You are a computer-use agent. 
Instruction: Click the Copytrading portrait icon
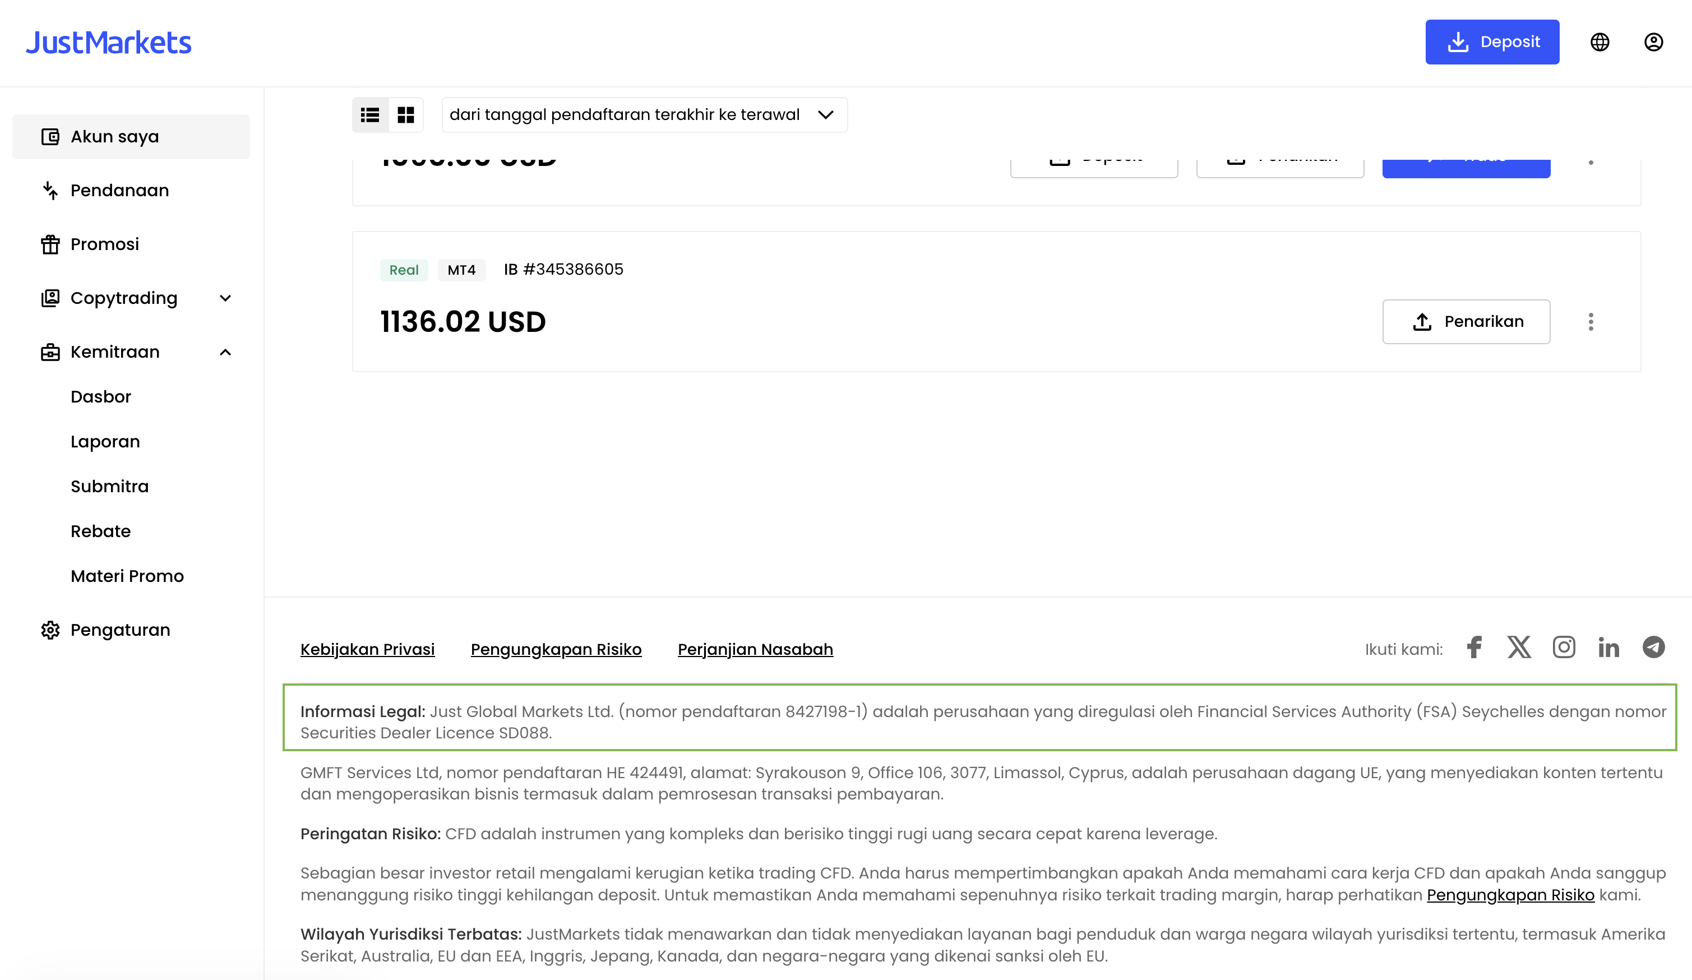tap(50, 298)
